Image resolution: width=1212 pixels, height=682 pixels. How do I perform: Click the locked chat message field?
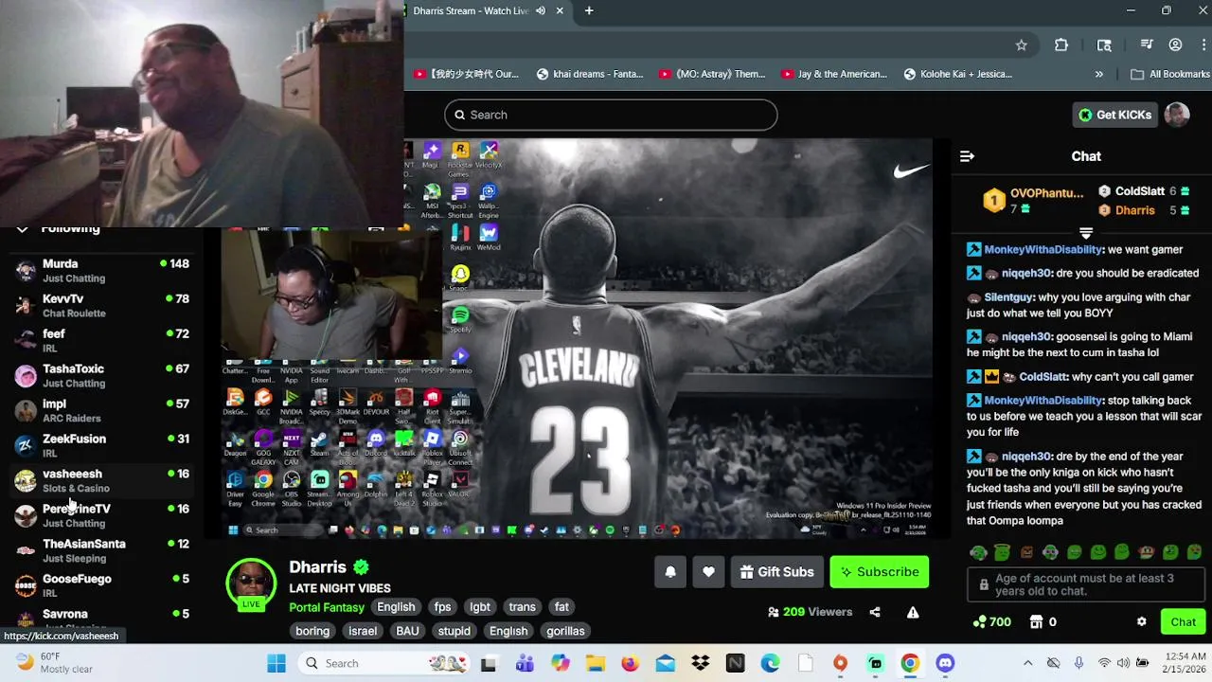[1086, 584]
